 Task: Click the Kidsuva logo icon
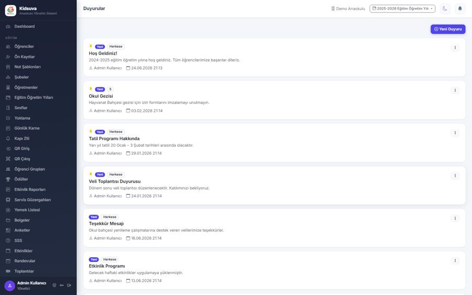point(10,10)
